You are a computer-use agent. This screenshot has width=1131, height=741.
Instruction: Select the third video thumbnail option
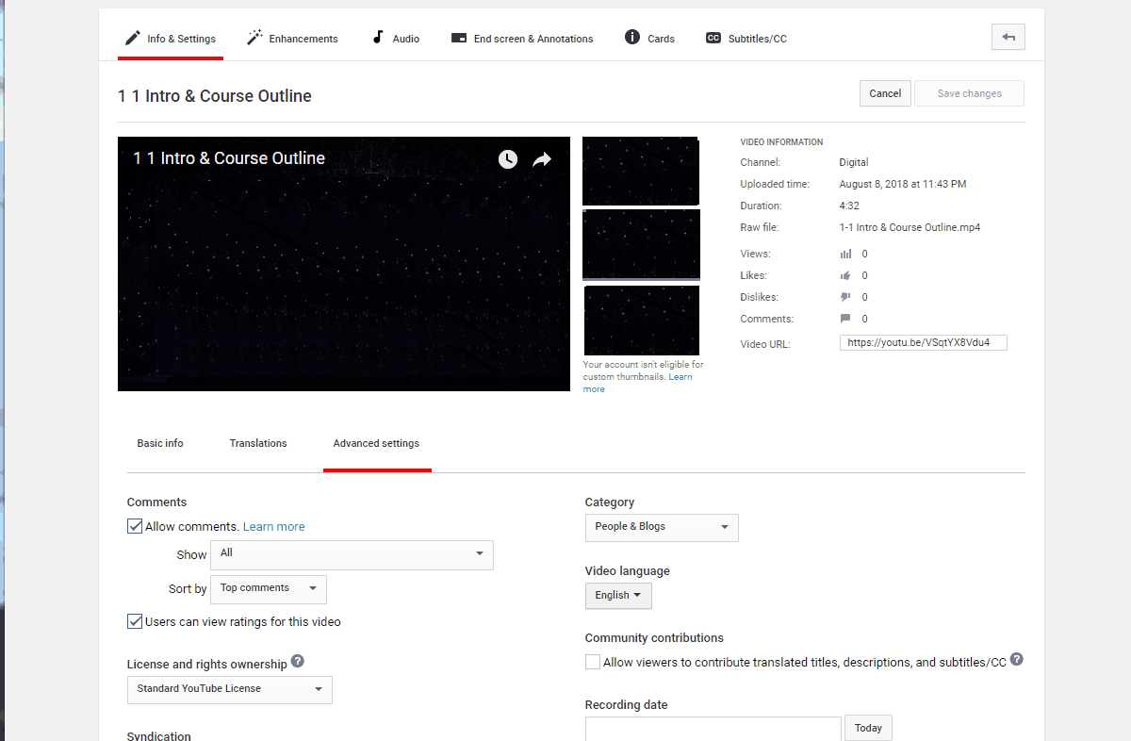pos(641,320)
